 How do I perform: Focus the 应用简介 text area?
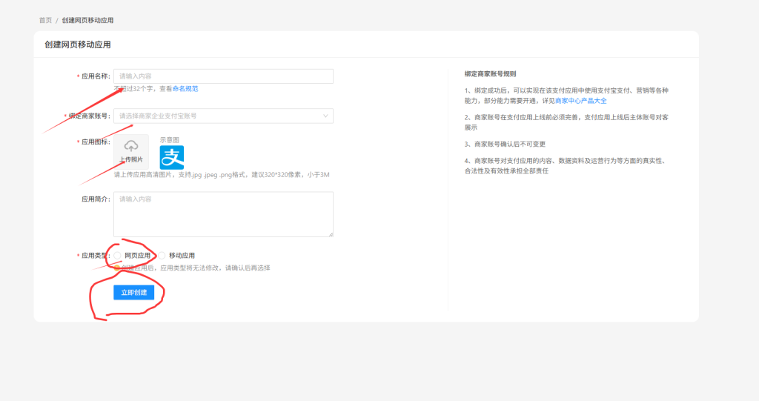coord(222,214)
